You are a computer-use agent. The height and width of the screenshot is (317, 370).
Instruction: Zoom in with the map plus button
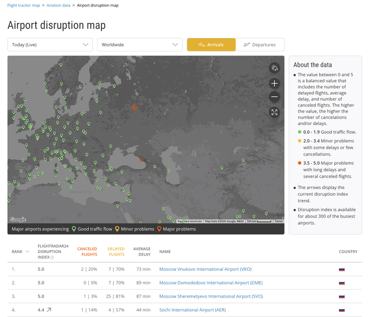tap(274, 83)
